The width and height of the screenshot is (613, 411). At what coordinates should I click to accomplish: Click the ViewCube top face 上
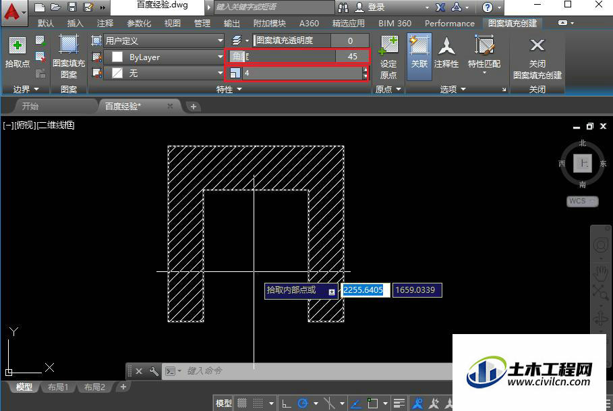(x=583, y=163)
